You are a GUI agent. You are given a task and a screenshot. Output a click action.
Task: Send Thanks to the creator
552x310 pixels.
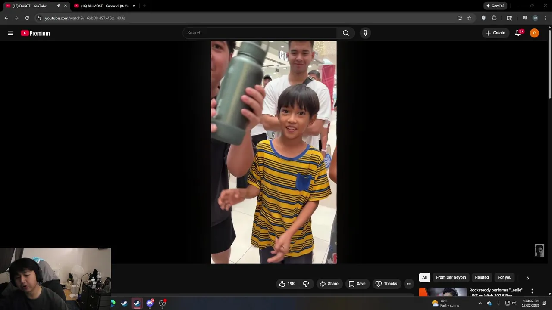coord(386,284)
